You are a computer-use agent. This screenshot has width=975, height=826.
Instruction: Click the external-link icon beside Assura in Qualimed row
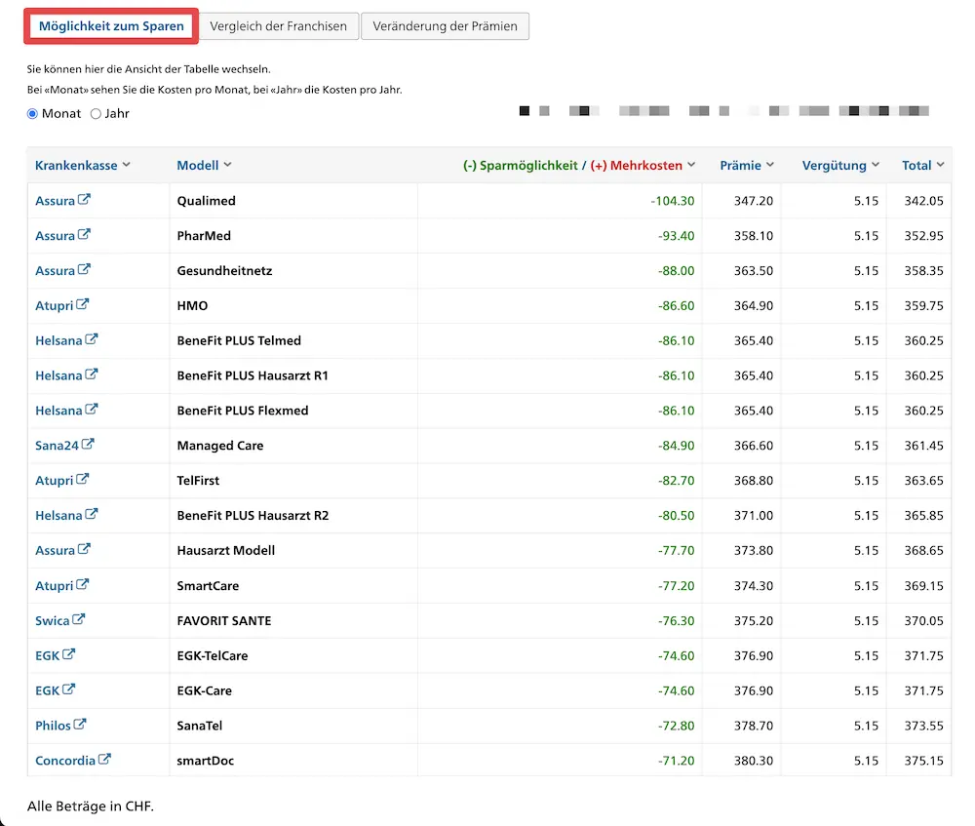coord(84,200)
